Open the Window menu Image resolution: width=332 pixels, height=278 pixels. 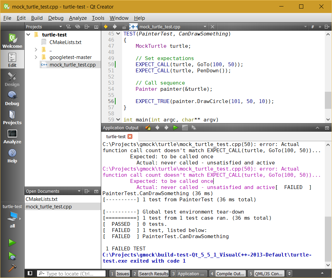click(119, 18)
